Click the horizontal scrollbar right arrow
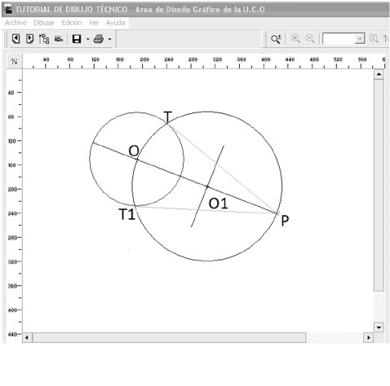The height and width of the screenshot is (386, 390). click(x=368, y=338)
